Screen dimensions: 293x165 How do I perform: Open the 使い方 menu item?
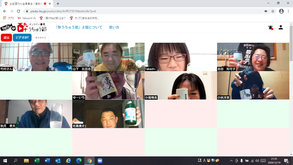[x=114, y=27]
